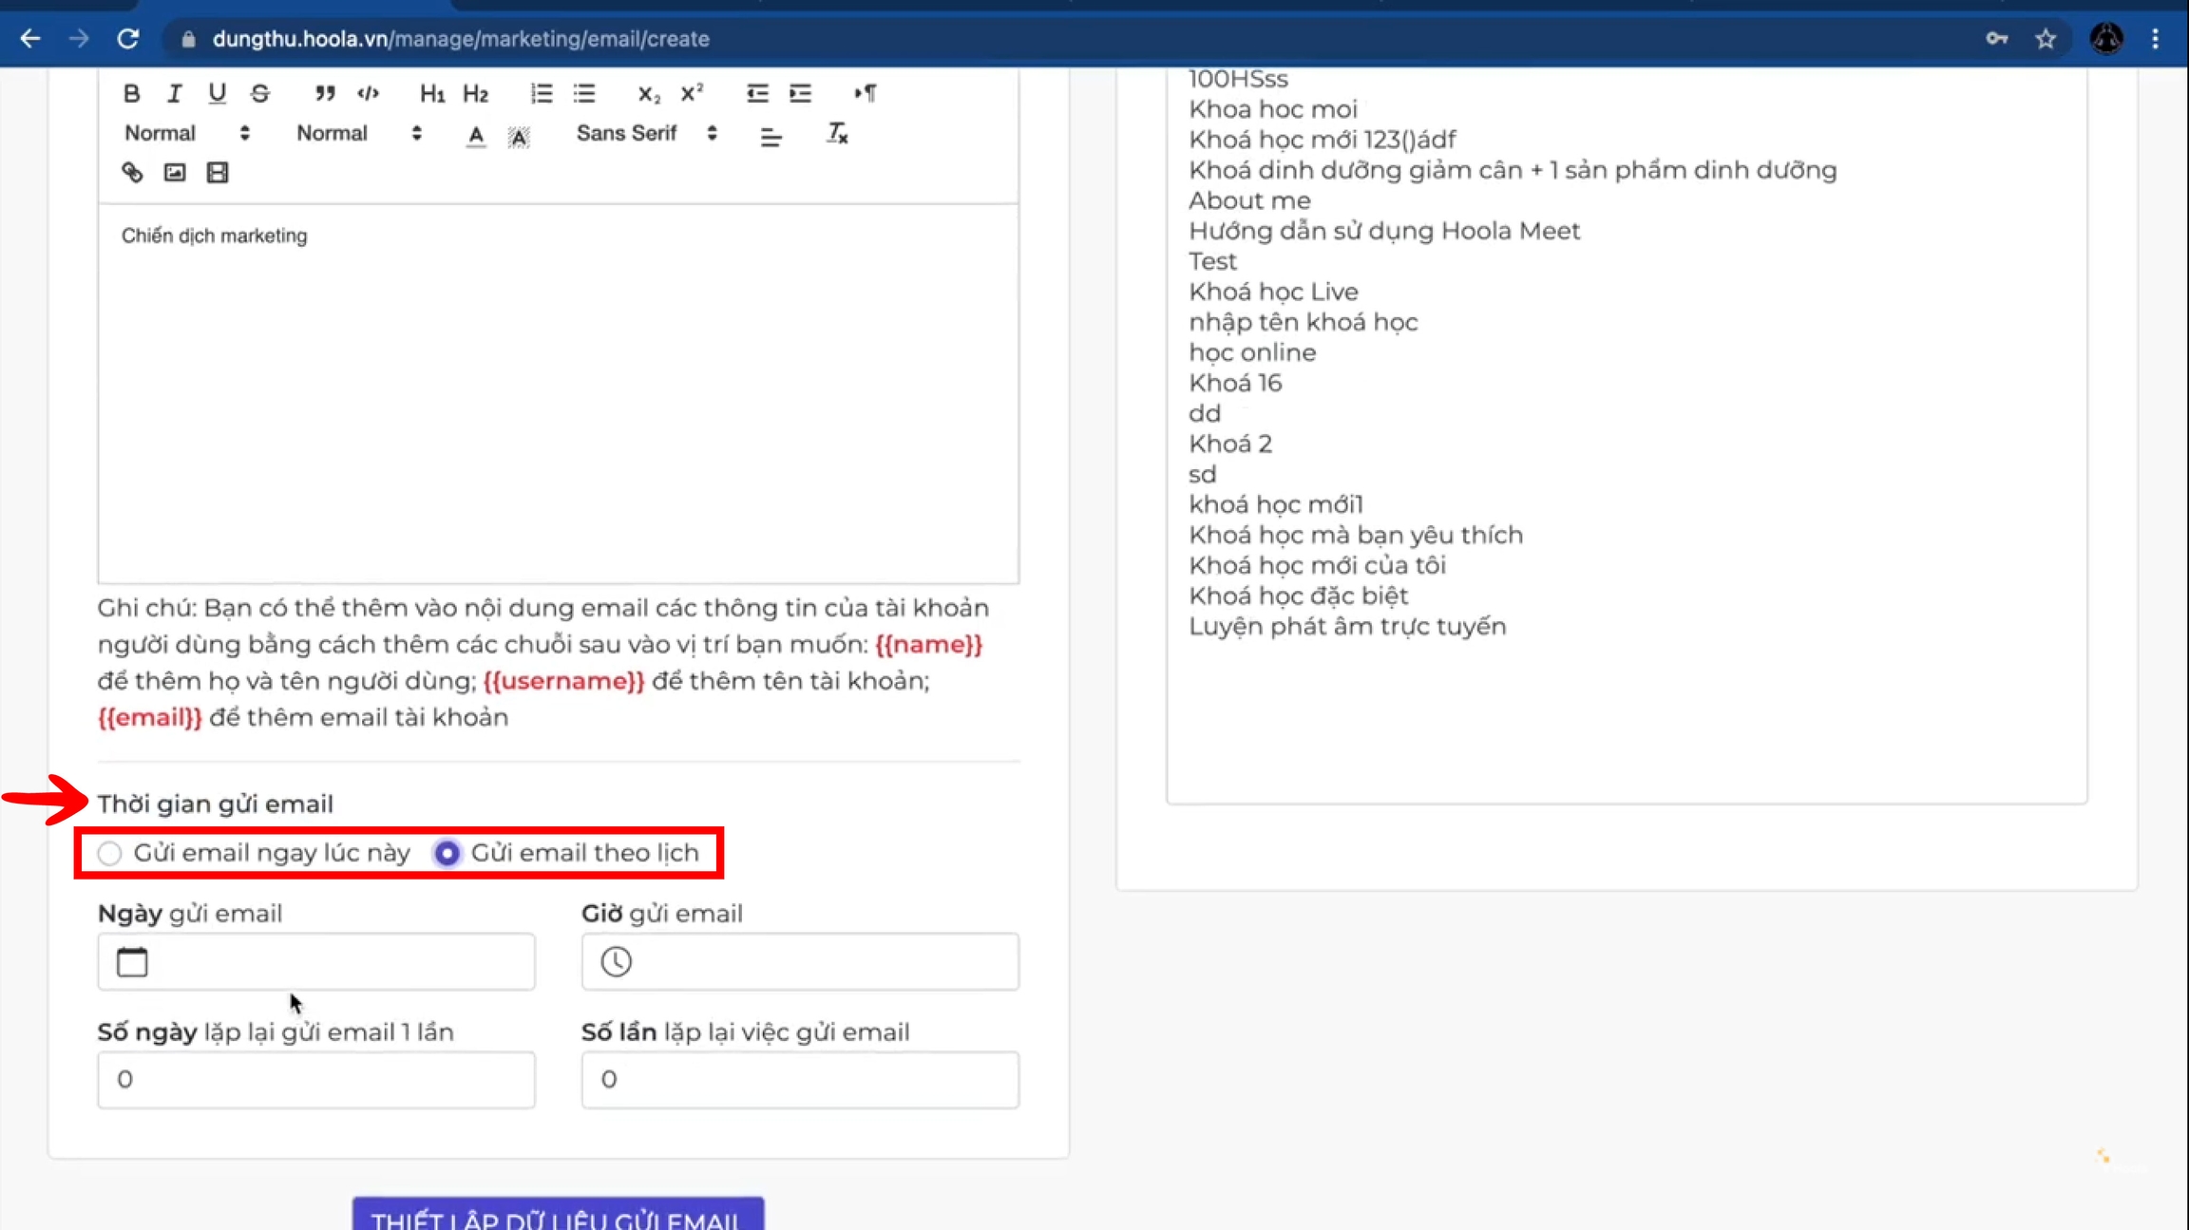Toggle bold formatting in editor toolbar
2189x1230 pixels.
(x=132, y=93)
